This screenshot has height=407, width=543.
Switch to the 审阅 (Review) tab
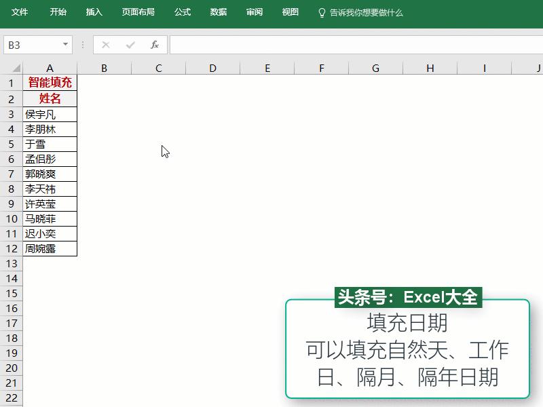pyautogui.click(x=254, y=12)
